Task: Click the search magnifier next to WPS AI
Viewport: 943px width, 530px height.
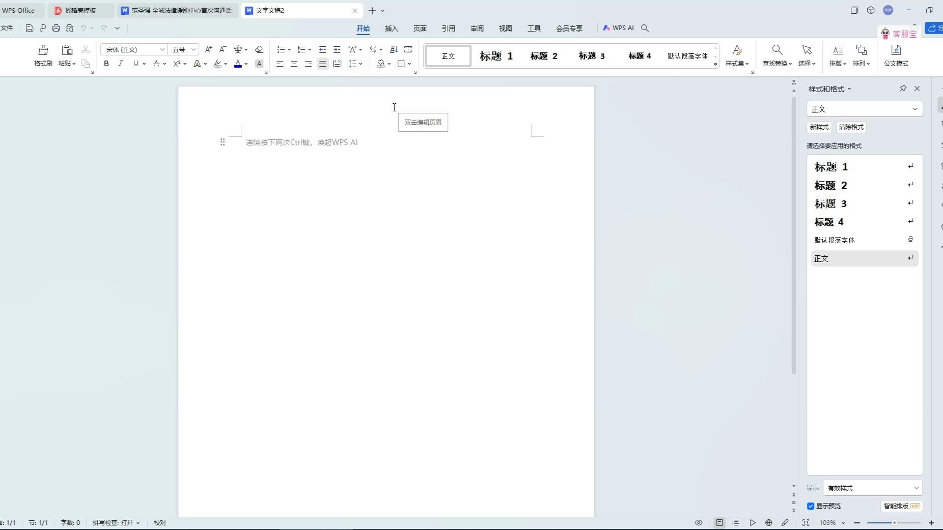Action: 645,28
